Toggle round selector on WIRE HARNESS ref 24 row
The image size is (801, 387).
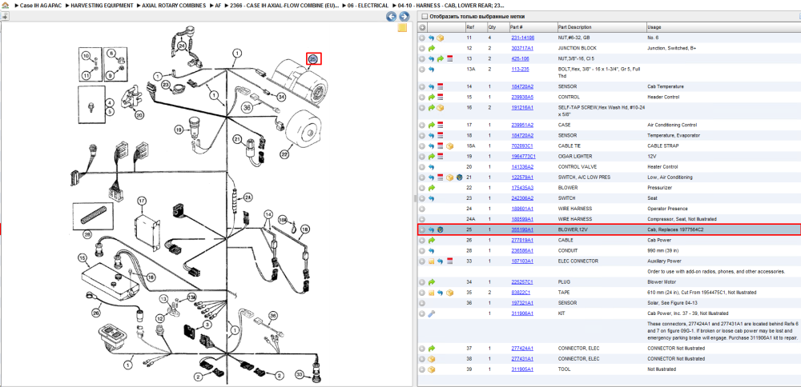(x=422, y=209)
